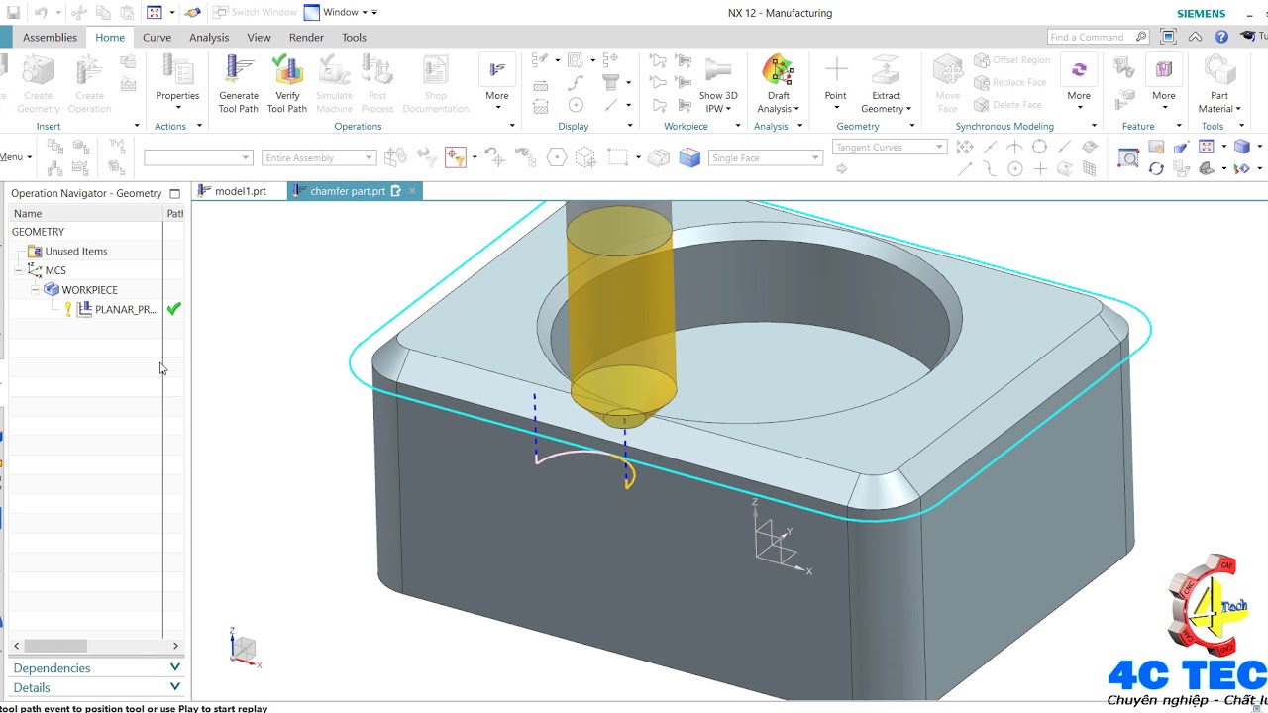Click the undo arrow icon

[41, 13]
